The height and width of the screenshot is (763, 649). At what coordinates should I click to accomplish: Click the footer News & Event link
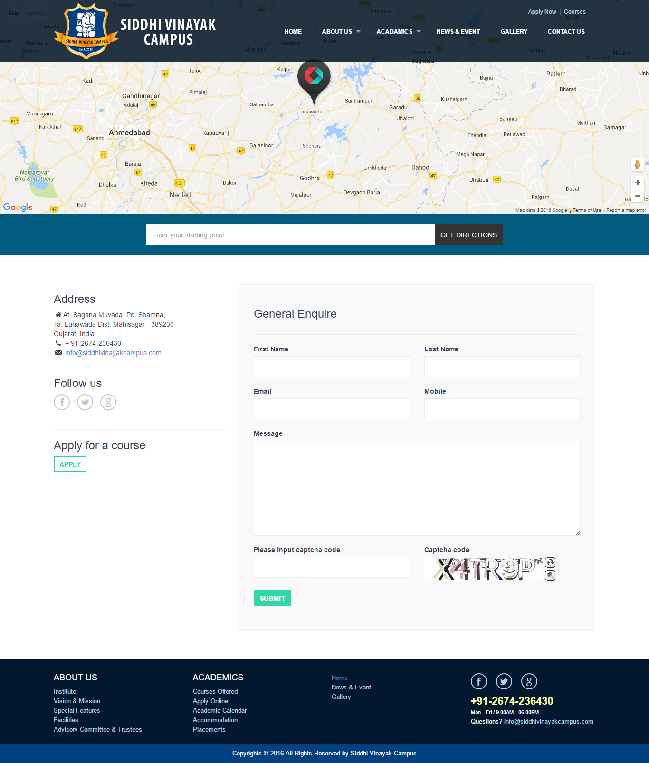[x=352, y=687]
